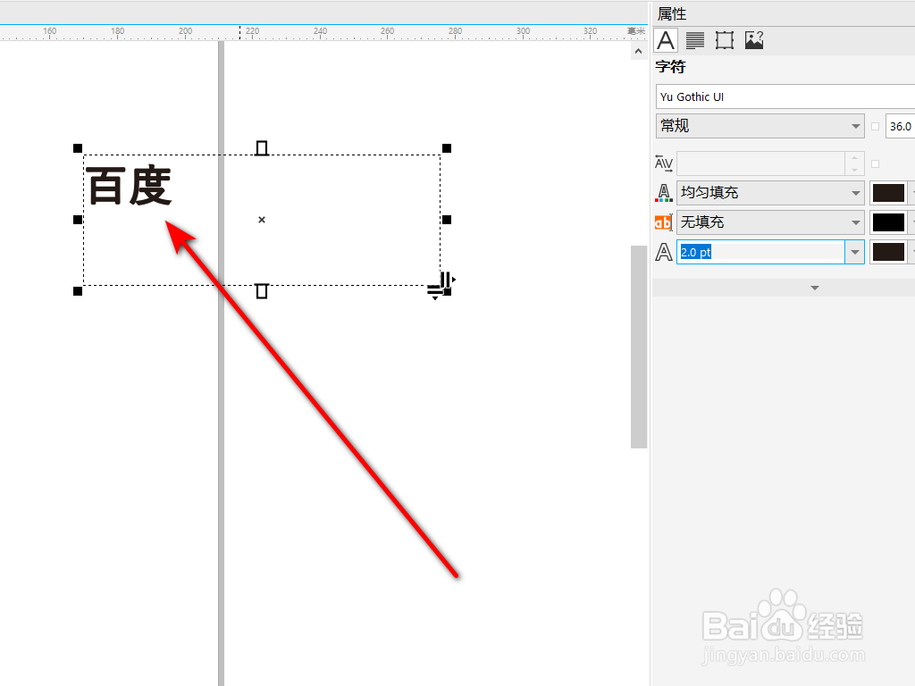Open the Frame properties icon
Viewport: 915px width, 686px height.
724,39
